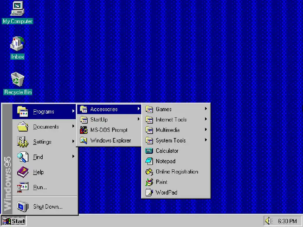Viewport: 303px width, 227px height.
Task: Open the Games submenu entry
Action: [x=176, y=109]
